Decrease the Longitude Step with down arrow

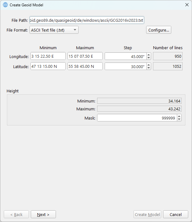coord(149,58)
